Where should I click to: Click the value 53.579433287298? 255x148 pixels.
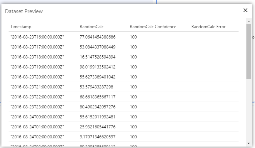pos(101,87)
